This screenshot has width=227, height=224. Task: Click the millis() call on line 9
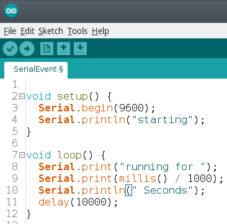tap(144, 179)
